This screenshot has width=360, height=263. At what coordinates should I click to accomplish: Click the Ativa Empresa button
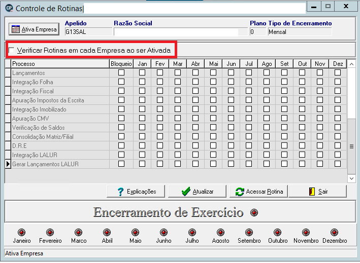pos(34,29)
